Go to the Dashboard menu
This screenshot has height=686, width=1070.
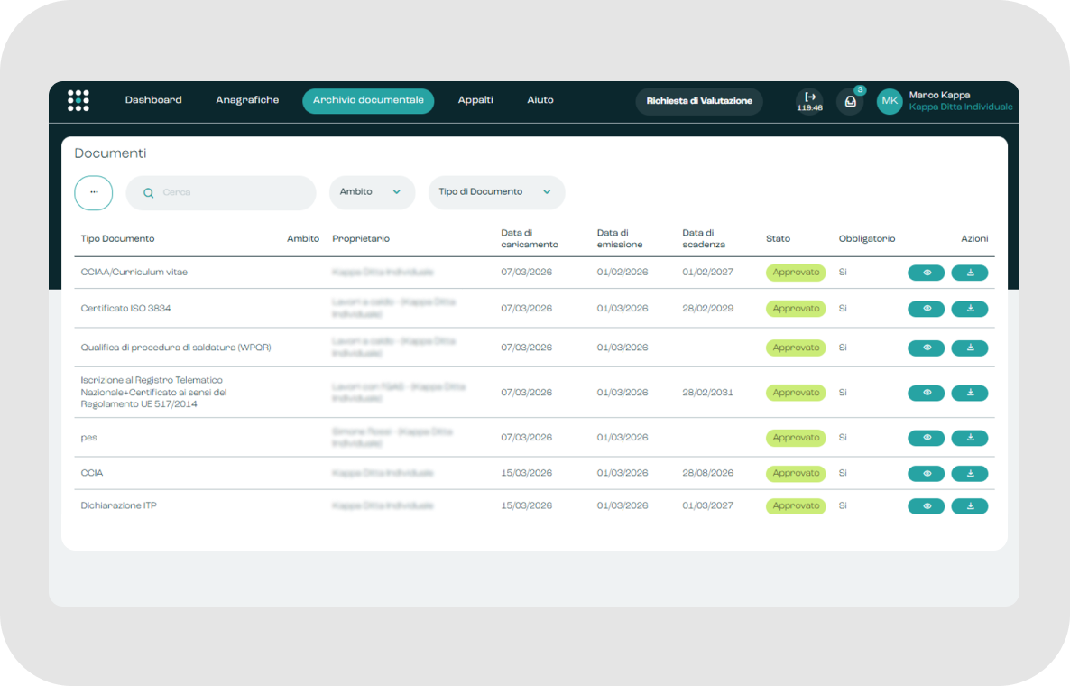click(x=153, y=100)
